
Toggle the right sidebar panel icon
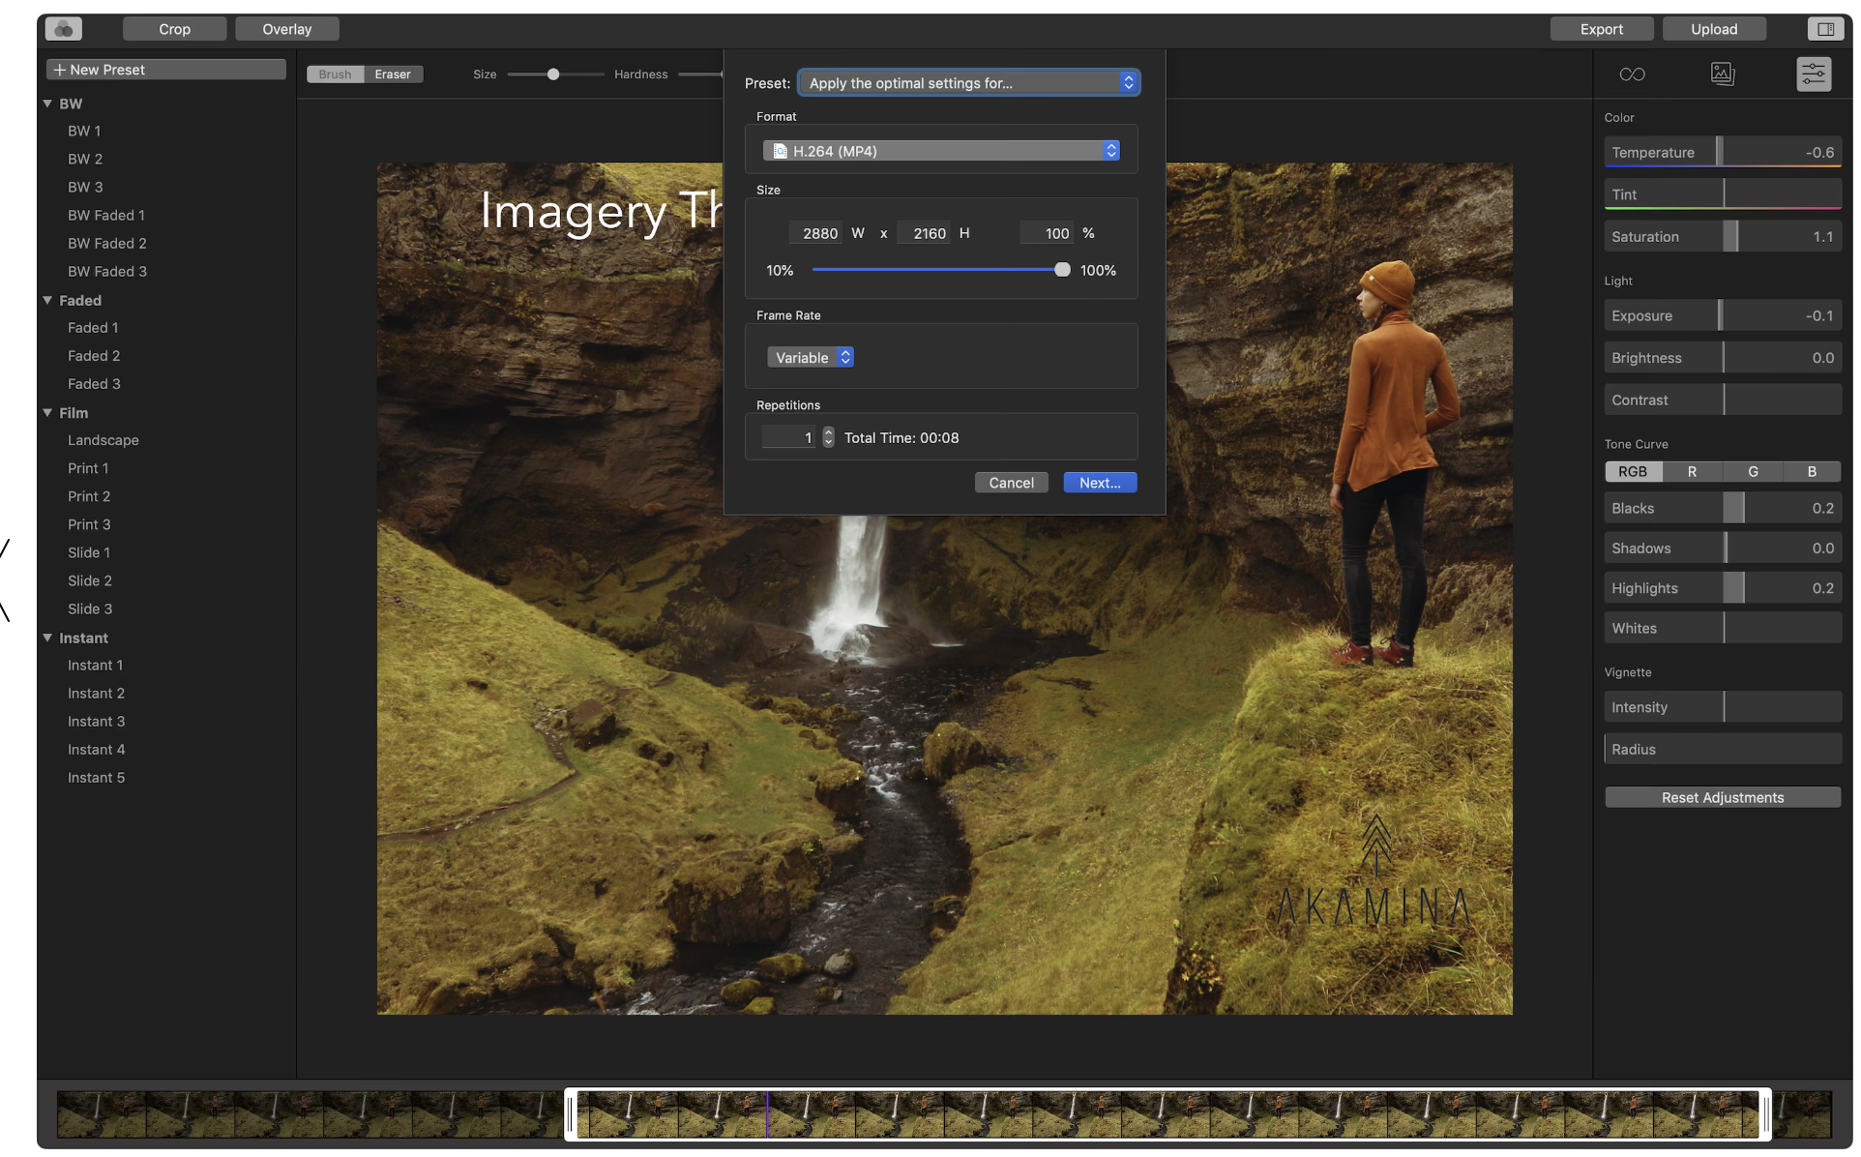click(x=1825, y=29)
